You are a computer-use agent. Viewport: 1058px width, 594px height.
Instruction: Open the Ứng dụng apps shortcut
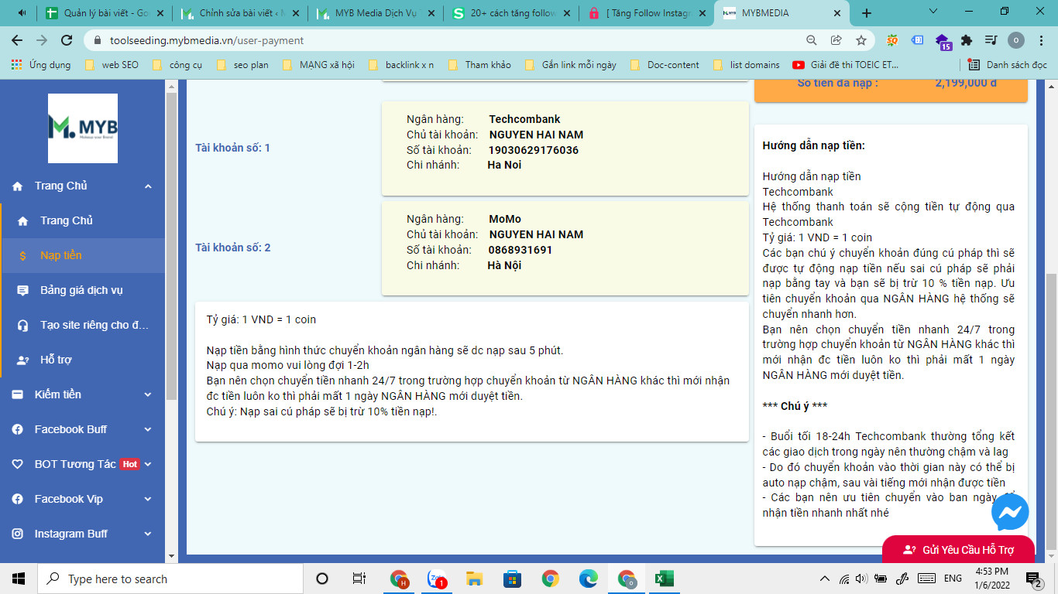(x=41, y=65)
